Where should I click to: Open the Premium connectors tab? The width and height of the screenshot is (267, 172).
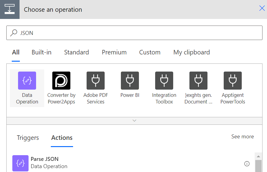point(114,52)
